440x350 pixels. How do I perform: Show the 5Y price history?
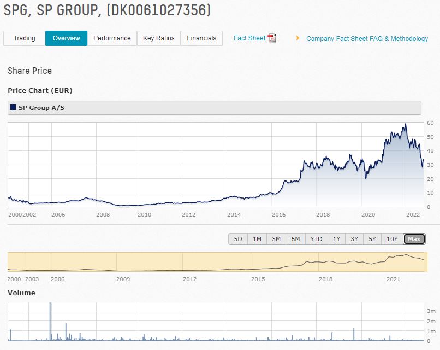[x=372, y=239]
